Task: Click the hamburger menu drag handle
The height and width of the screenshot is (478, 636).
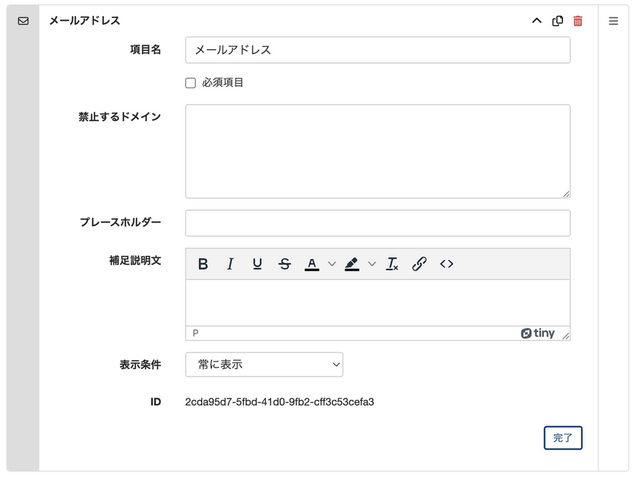Action: click(x=613, y=21)
